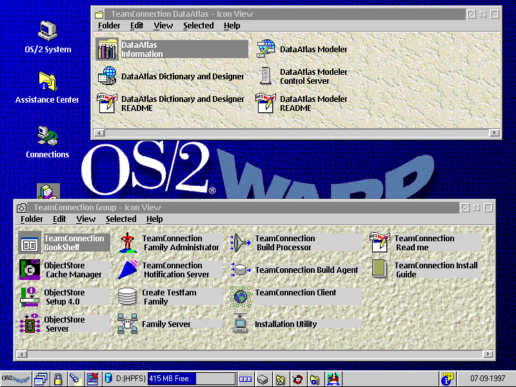Launch TeamConnection Build Agent icon

(x=241, y=270)
